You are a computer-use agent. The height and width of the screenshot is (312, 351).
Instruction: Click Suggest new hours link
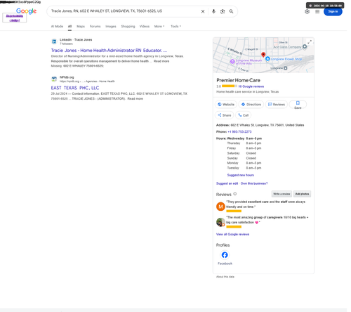tap(240, 175)
